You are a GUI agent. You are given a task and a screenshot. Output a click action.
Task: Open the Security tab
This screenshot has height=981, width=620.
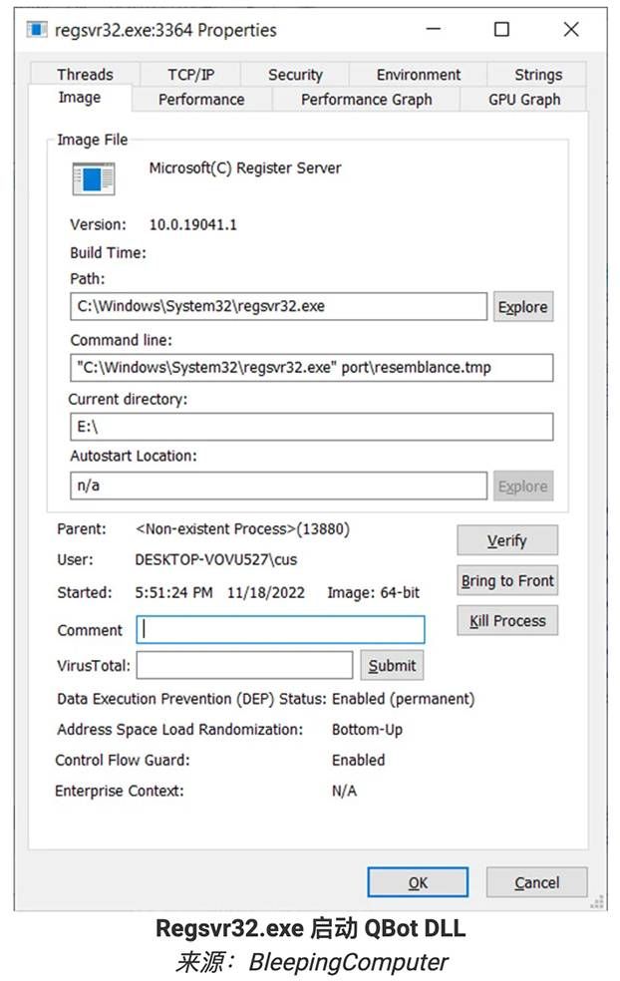click(x=295, y=75)
